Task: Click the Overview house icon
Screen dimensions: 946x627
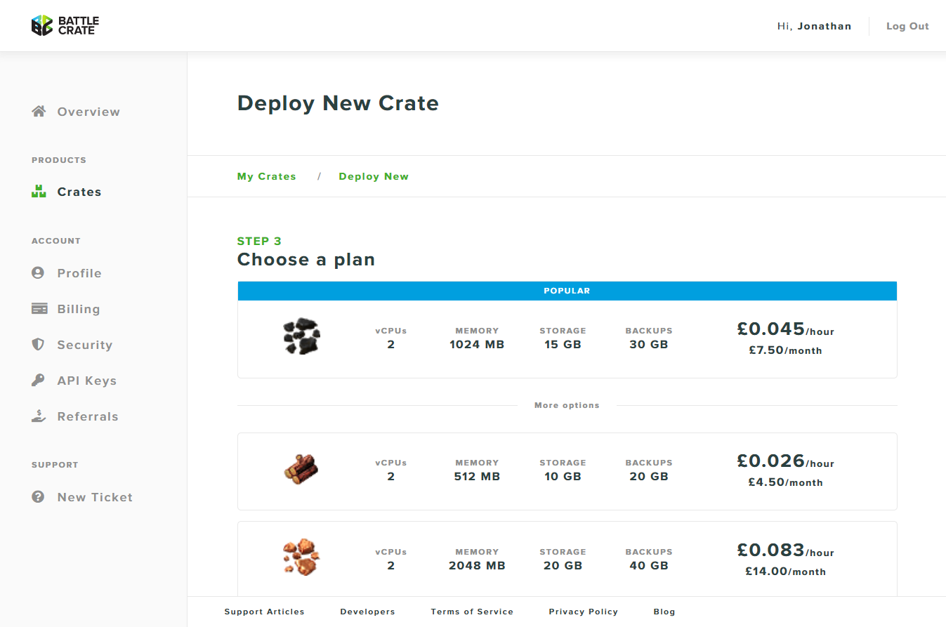Action: 39,111
